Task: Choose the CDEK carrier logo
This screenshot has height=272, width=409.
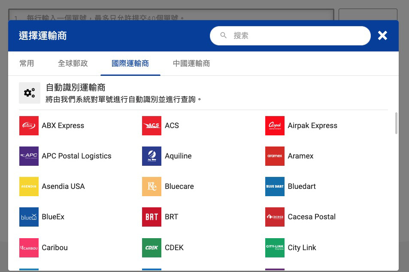Action: pos(151,248)
